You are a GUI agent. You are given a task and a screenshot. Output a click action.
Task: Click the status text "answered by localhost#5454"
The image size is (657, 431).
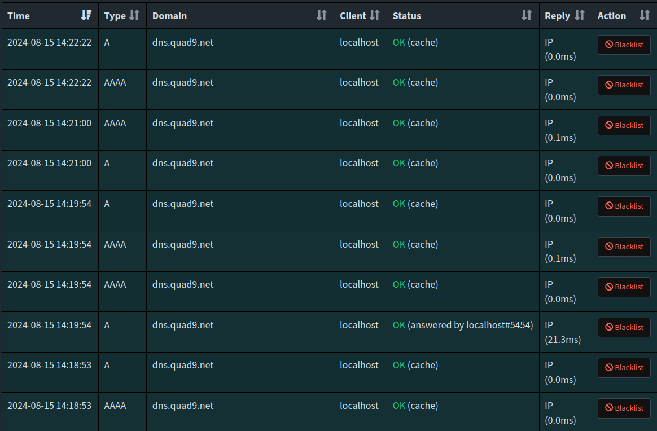[x=470, y=325]
